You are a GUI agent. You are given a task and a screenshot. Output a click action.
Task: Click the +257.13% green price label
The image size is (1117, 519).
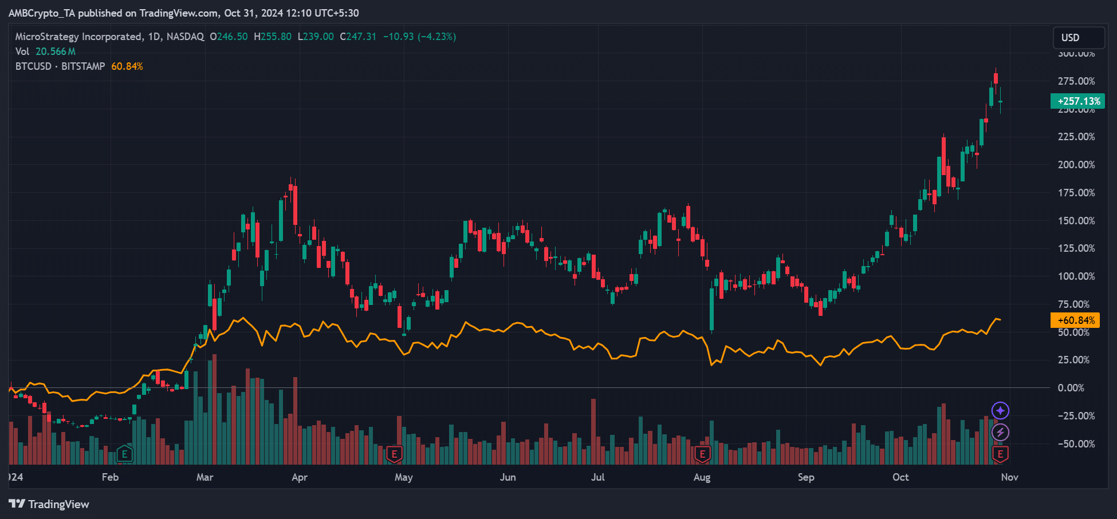pyautogui.click(x=1077, y=101)
